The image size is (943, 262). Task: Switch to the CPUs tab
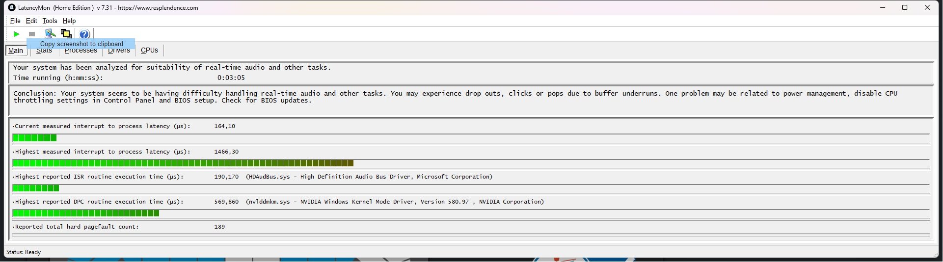[149, 51]
